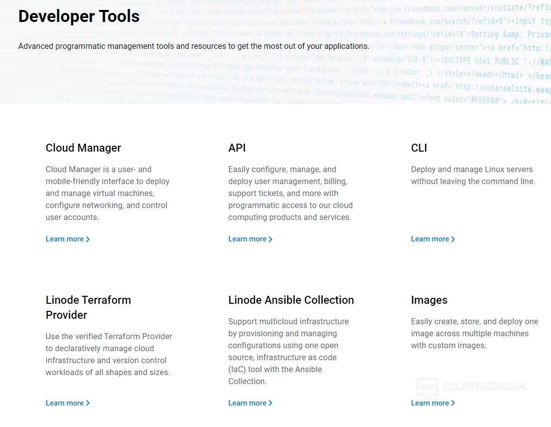Viewport: 551px width, 427px height.
Task: Select the Cloud Manager heading
Action: 83,148
